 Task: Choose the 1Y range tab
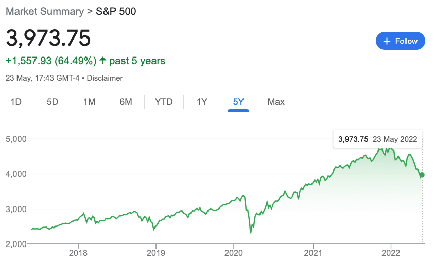pyautogui.click(x=202, y=102)
